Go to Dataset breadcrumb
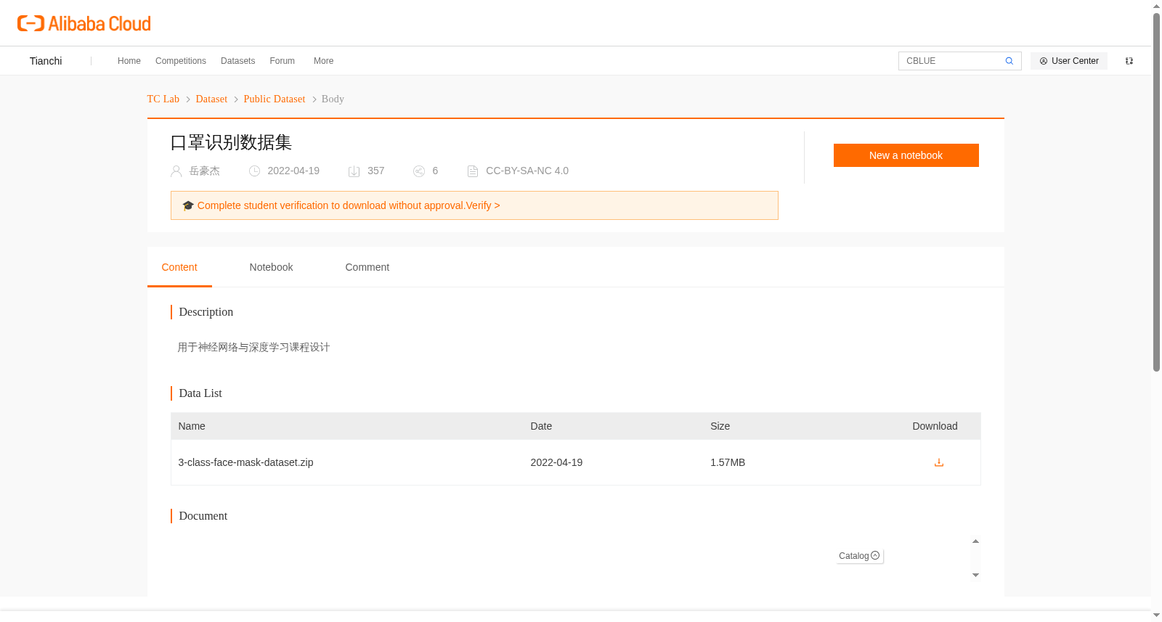 [x=211, y=99]
